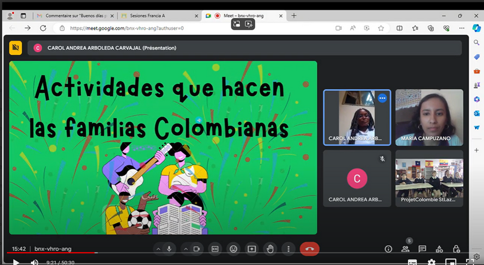Screen dimensions: 484x265
Task: View site information lock icon
Action: [x=62, y=28]
